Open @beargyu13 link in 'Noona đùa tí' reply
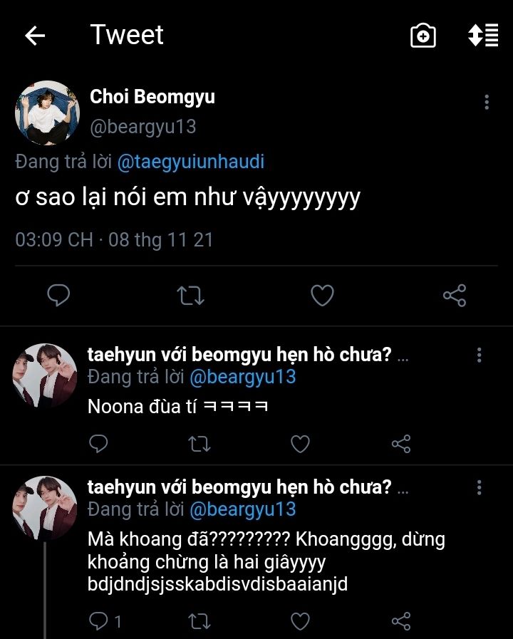Screen dimensions: 513x639 tap(242, 376)
